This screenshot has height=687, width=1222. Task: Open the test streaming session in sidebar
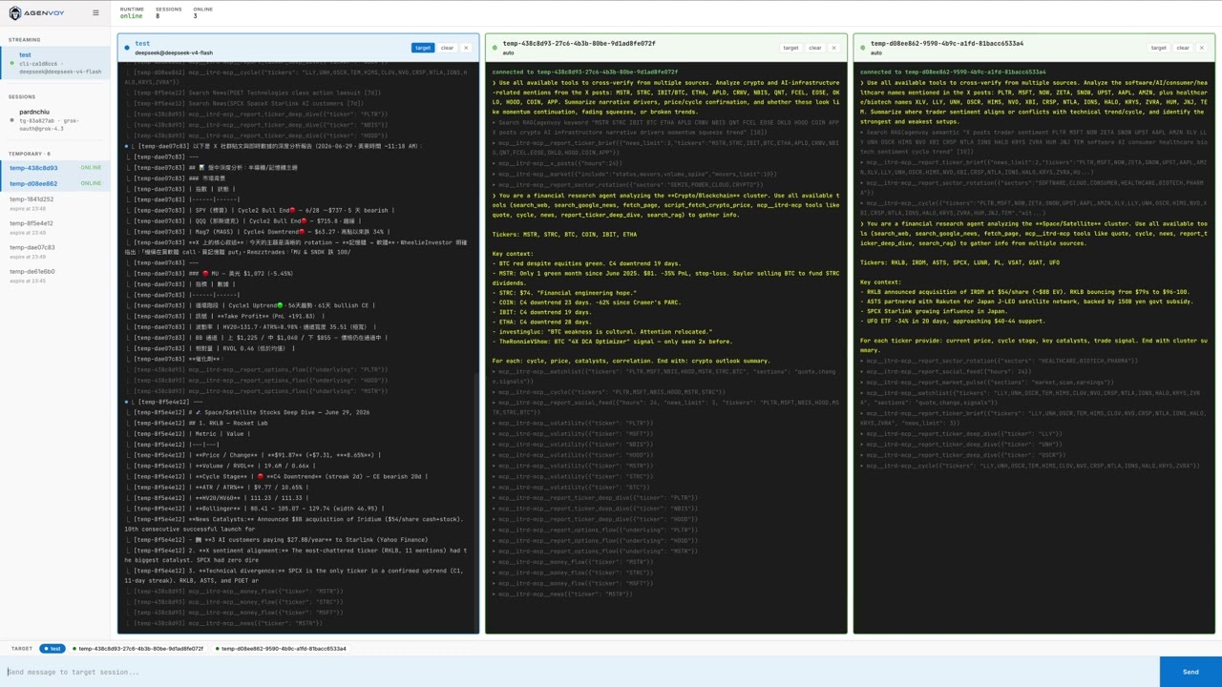55,63
